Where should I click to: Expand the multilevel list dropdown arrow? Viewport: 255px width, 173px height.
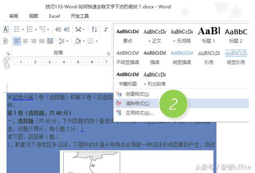click(48, 29)
